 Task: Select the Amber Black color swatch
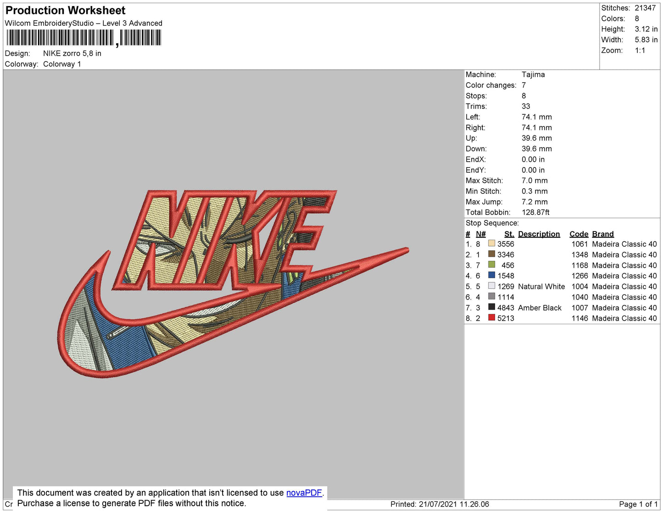point(491,307)
